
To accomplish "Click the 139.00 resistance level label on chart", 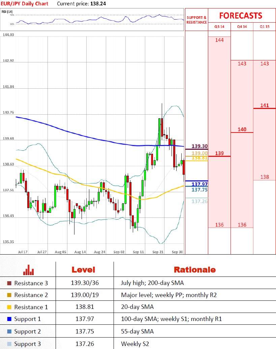I will click(200, 153).
